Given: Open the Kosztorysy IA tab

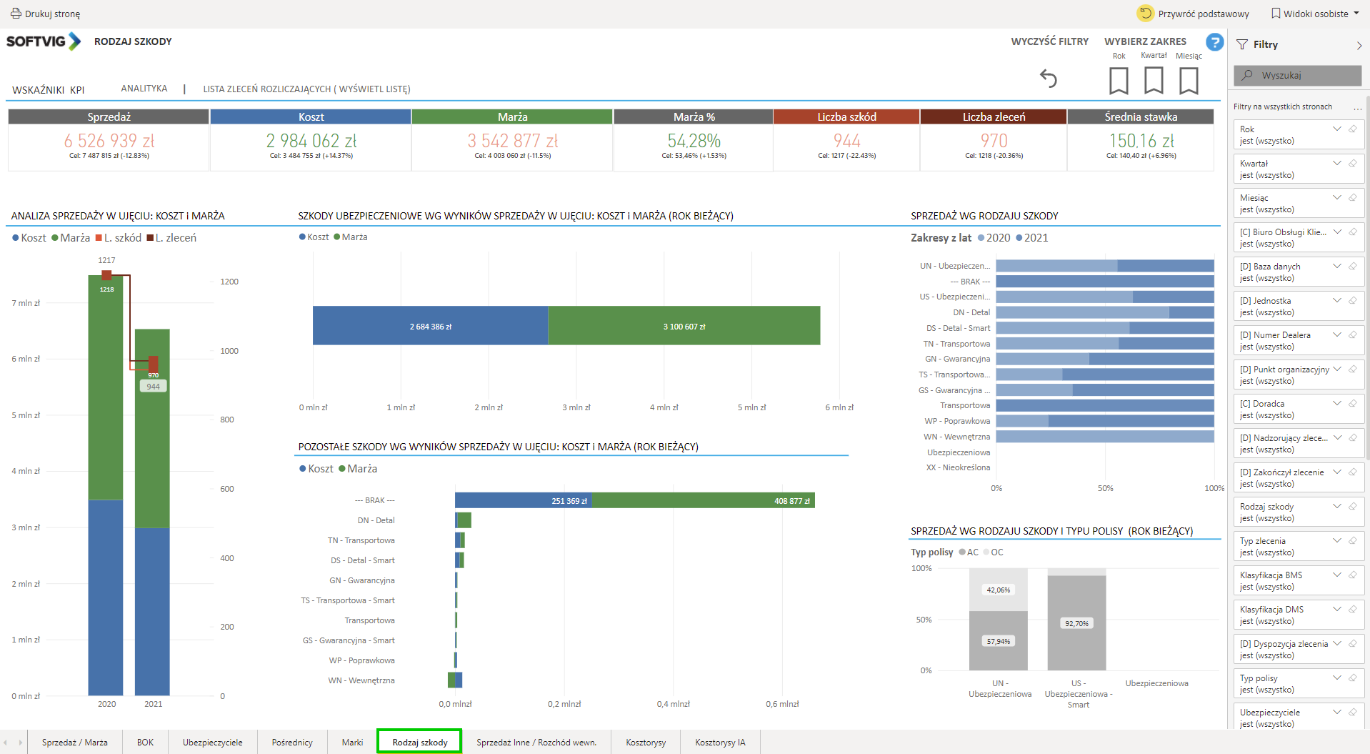Looking at the screenshot, I should pyautogui.click(x=720, y=743).
